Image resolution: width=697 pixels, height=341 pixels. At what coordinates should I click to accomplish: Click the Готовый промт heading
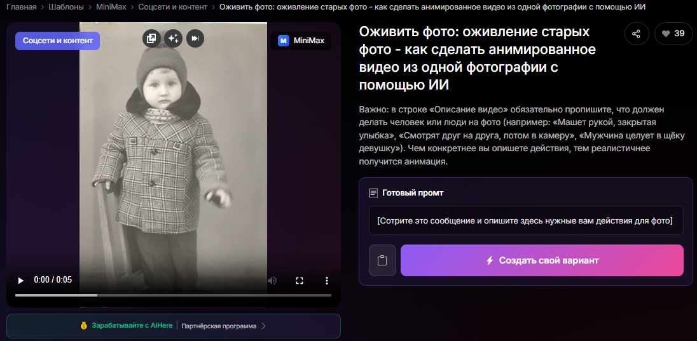[x=413, y=193]
